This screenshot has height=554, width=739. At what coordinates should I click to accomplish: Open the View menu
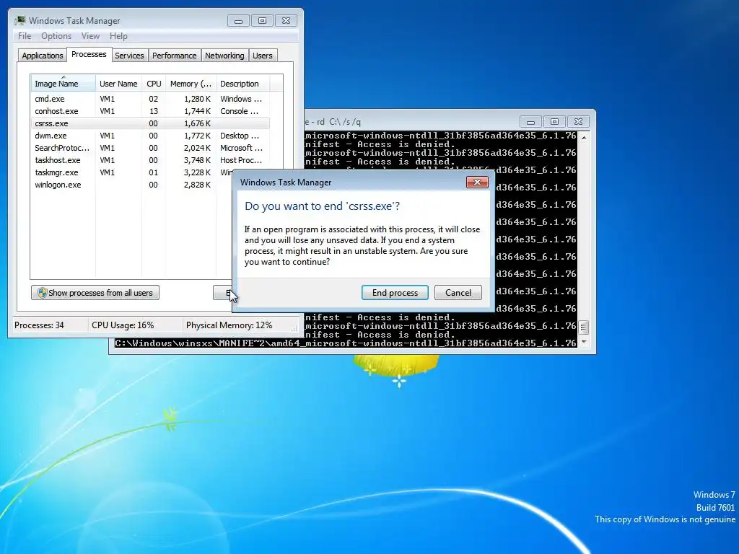pos(90,36)
